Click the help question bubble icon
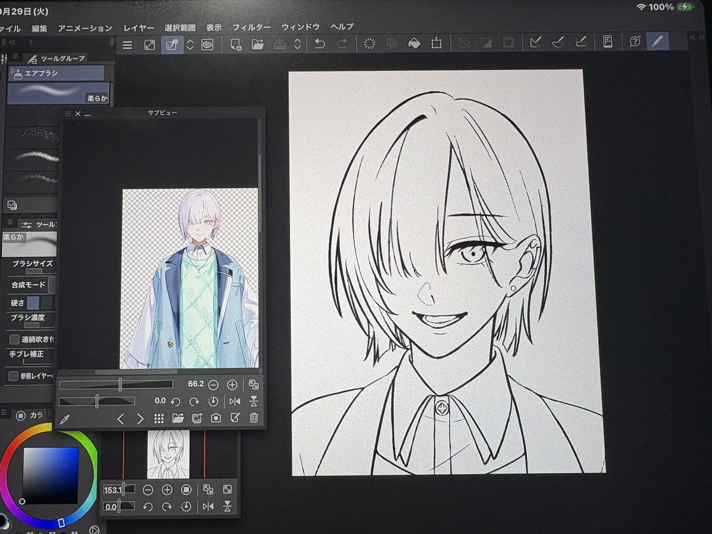This screenshot has height=534, width=712. (x=635, y=42)
